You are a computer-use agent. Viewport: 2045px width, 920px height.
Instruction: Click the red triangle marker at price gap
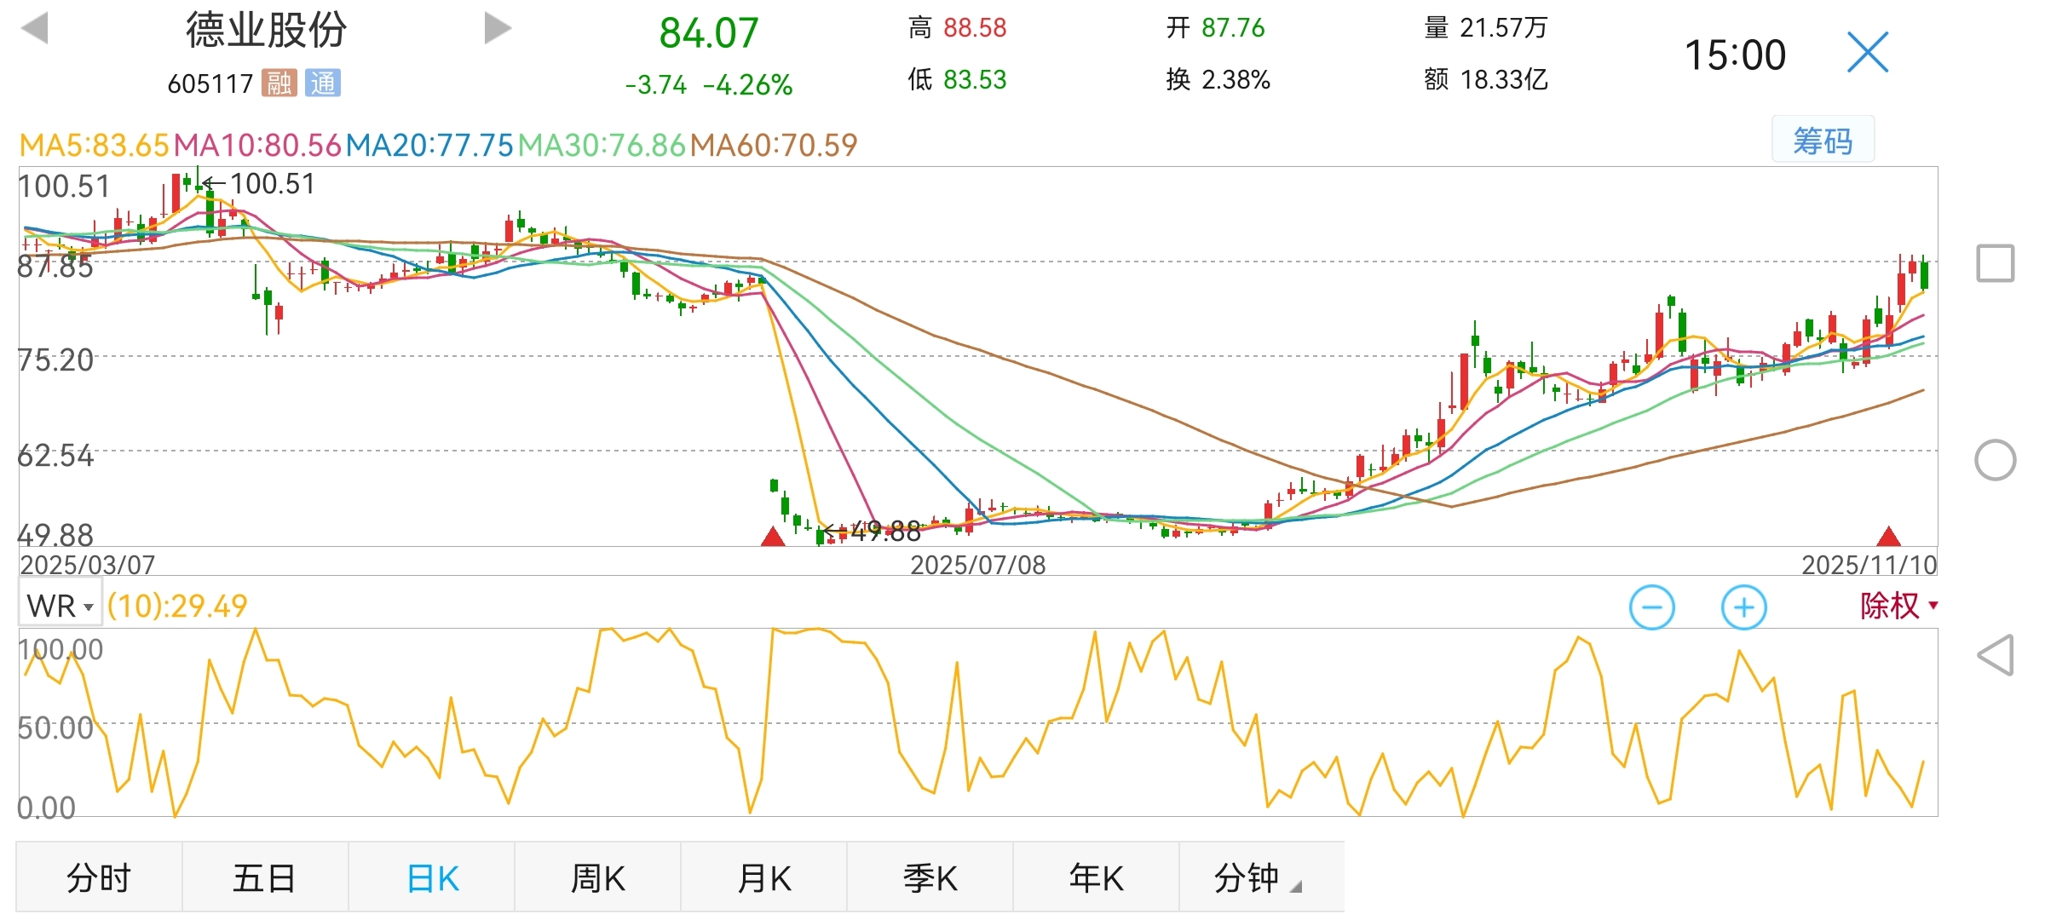[773, 537]
